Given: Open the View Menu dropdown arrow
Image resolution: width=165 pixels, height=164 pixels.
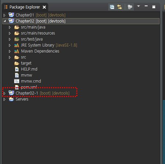Looking at the screenshot, I should click(138, 6).
